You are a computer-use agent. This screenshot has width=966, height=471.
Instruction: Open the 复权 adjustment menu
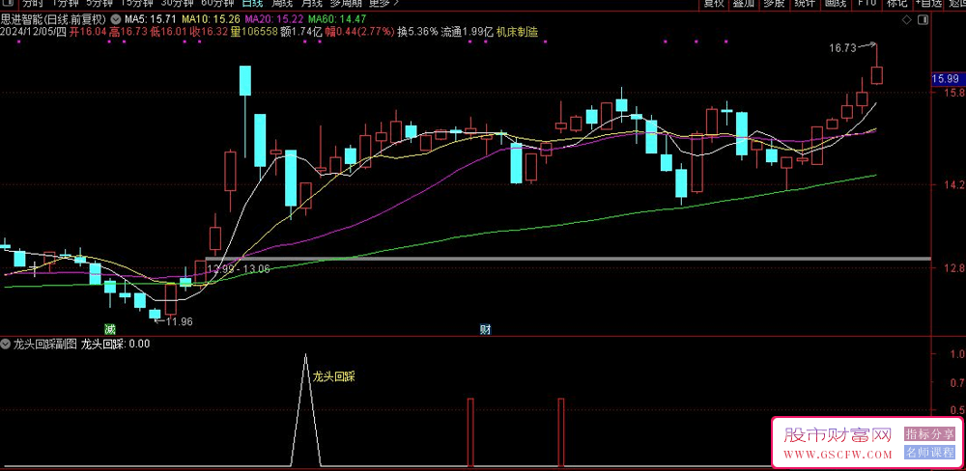[714, 3]
